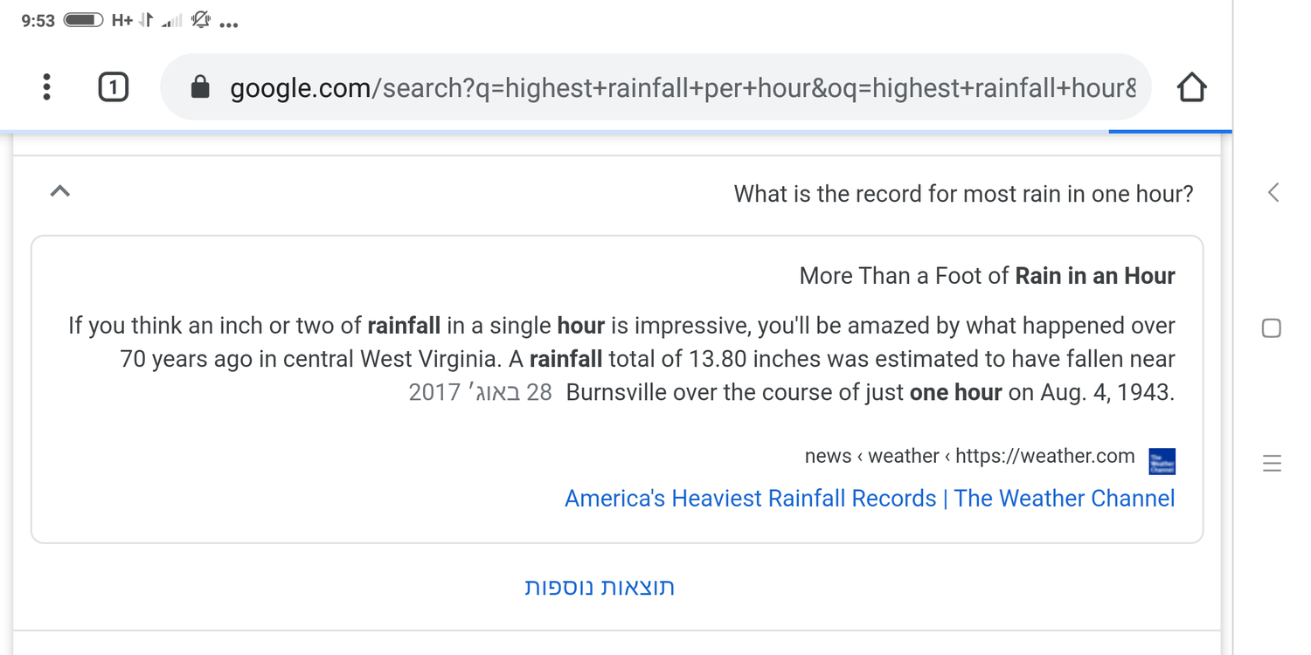Tap the blue page loading progress bar
1311x655 pixels.
click(1169, 132)
